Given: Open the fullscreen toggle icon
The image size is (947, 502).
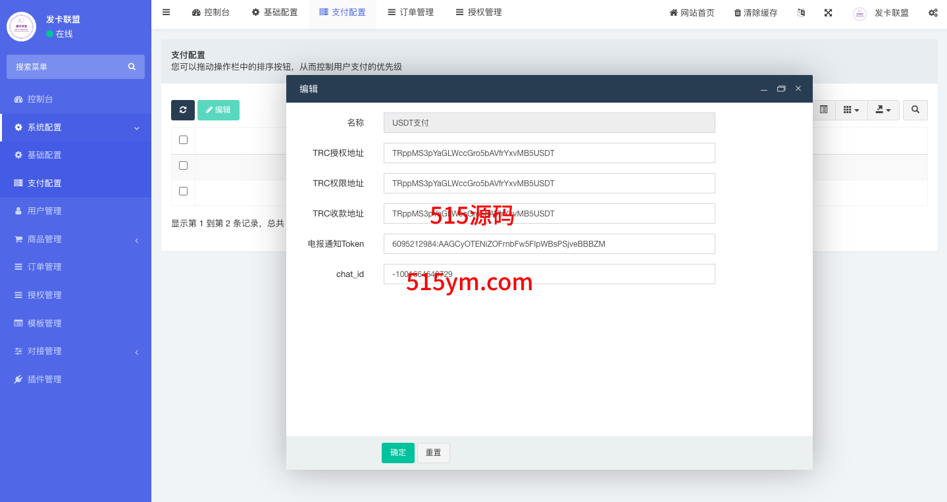Looking at the screenshot, I should (x=828, y=13).
